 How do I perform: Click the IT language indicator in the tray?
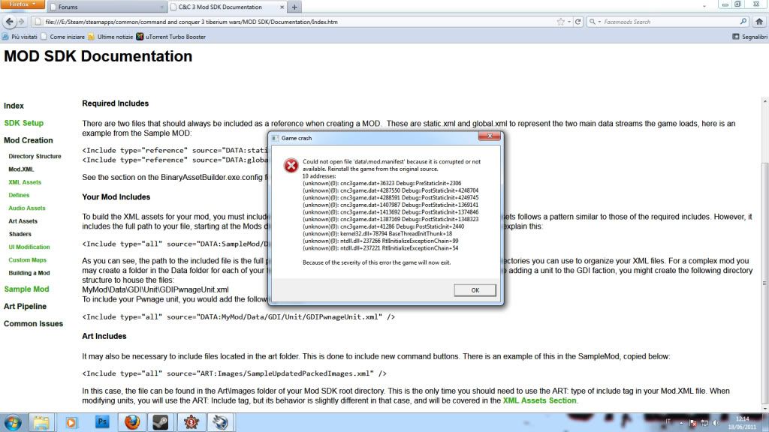pyautogui.click(x=668, y=421)
